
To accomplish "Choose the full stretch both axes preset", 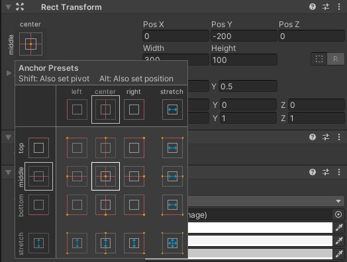I will pos(172,243).
